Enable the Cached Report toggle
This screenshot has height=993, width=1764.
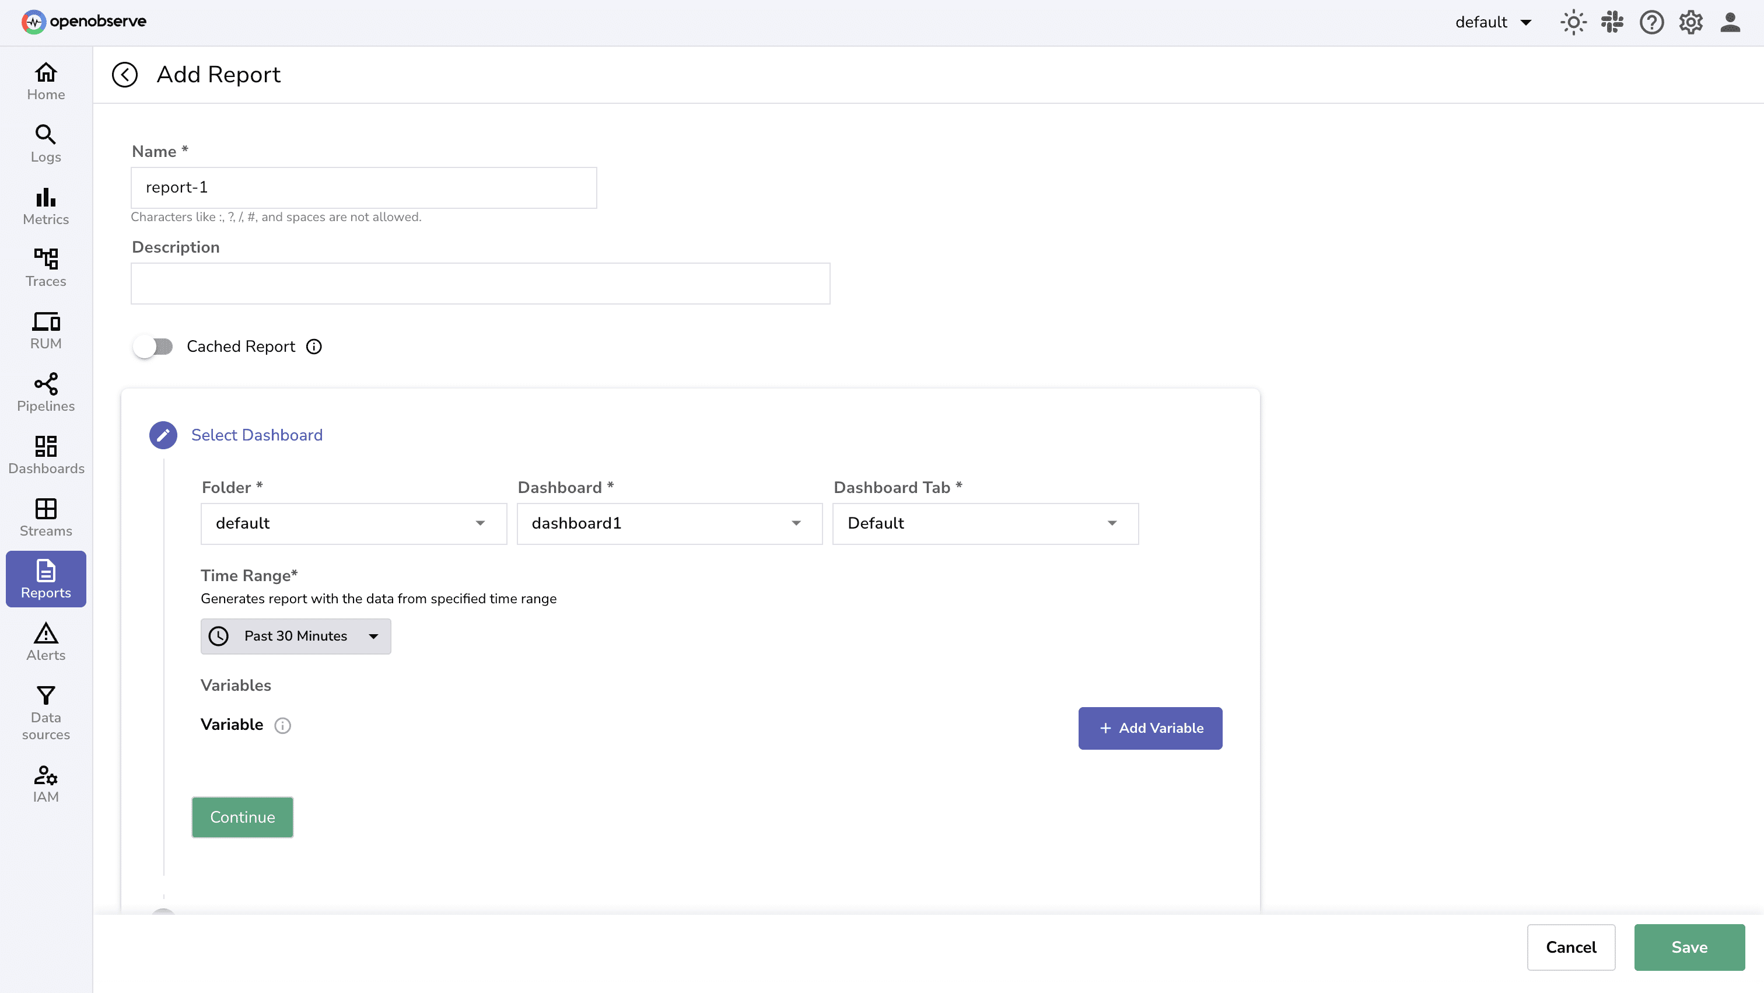click(x=153, y=347)
